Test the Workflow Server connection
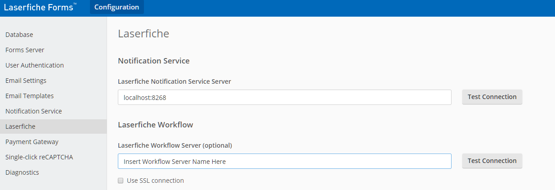555x190 pixels. click(x=492, y=161)
